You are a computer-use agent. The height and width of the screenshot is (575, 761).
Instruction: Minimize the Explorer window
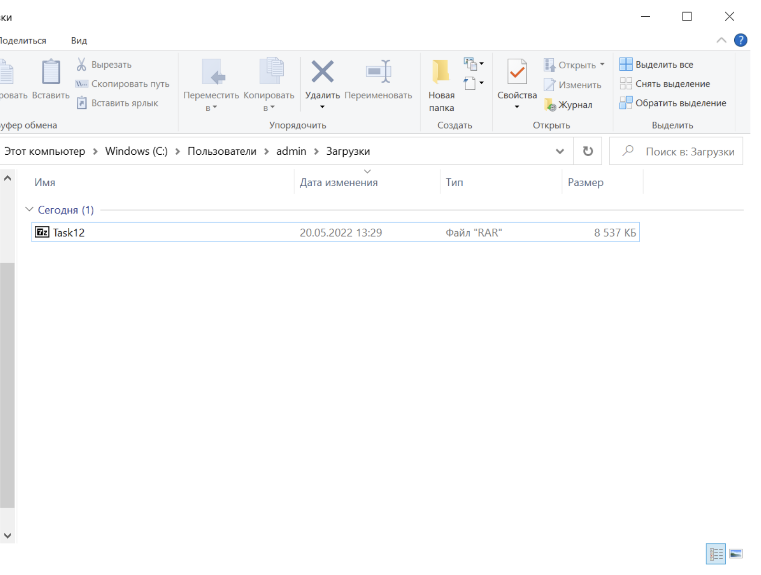[645, 16]
